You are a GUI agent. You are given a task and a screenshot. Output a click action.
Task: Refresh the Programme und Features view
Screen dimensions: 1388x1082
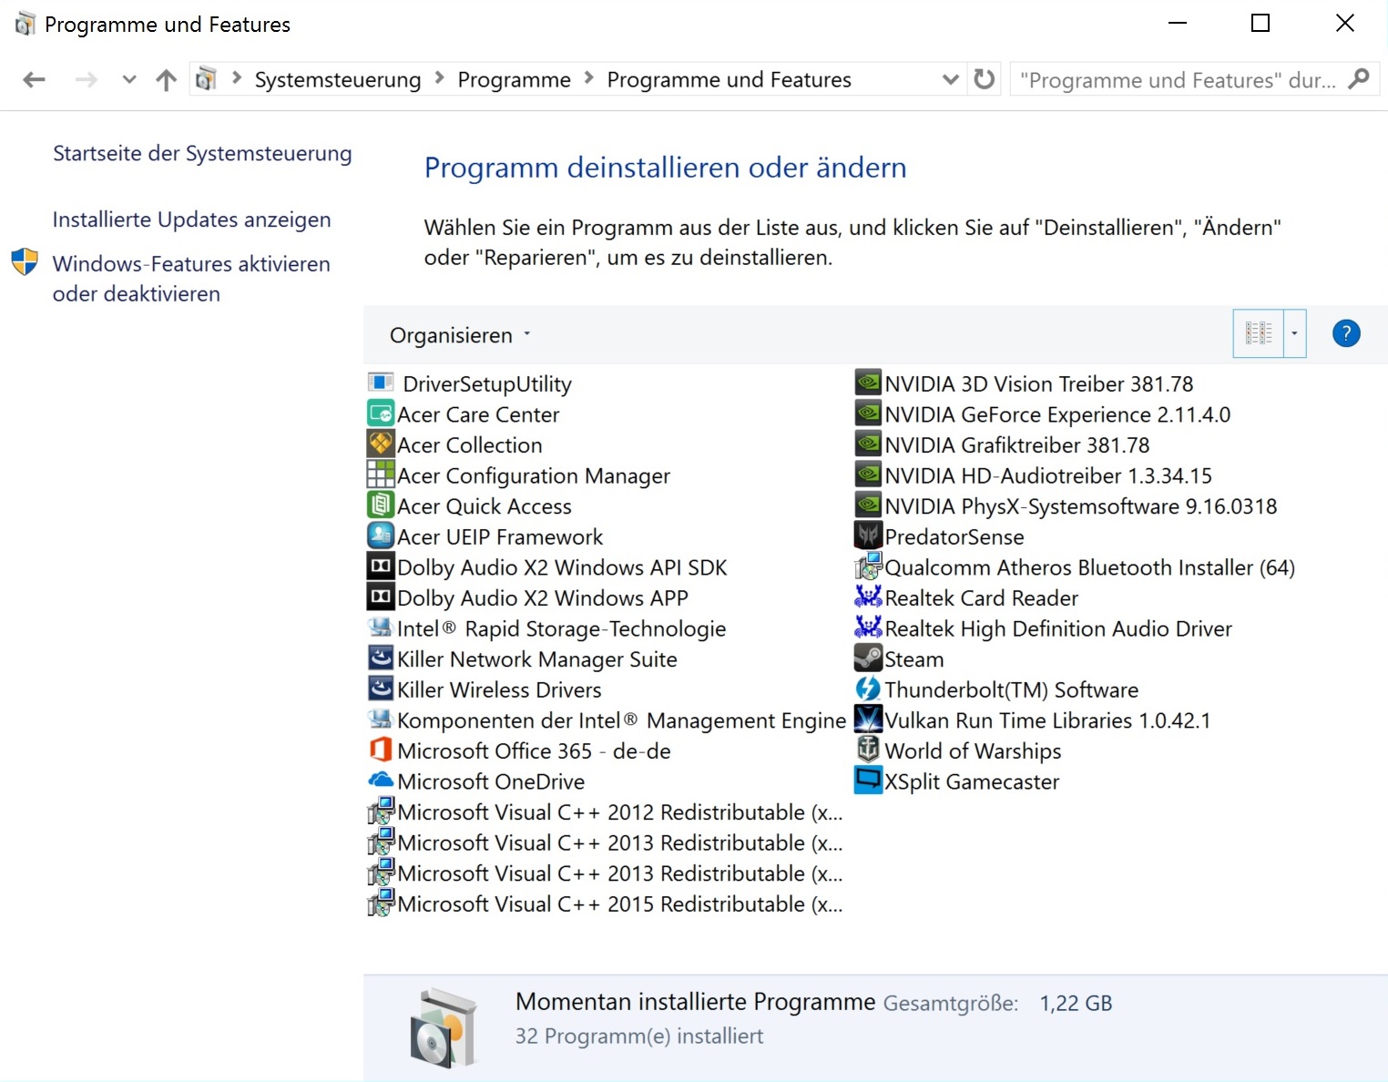point(984,79)
